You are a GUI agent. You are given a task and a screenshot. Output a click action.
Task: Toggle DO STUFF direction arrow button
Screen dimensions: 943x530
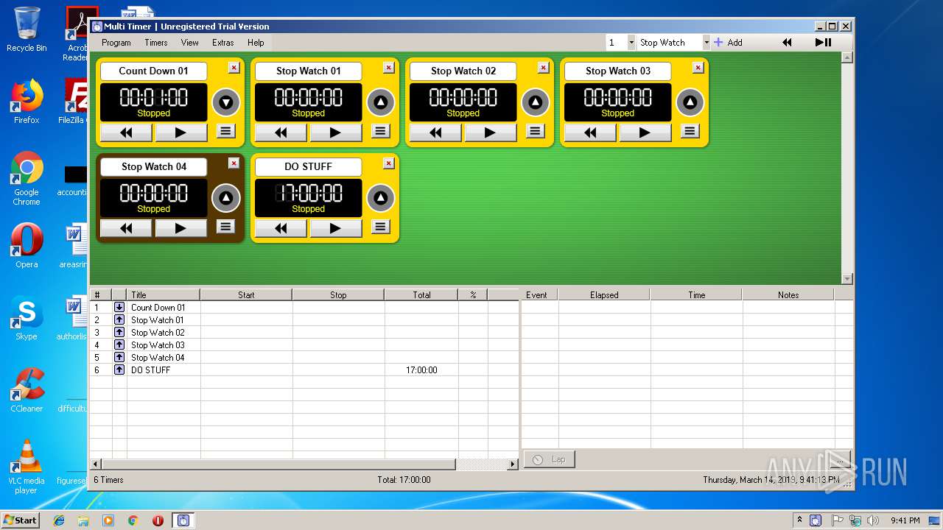381,198
